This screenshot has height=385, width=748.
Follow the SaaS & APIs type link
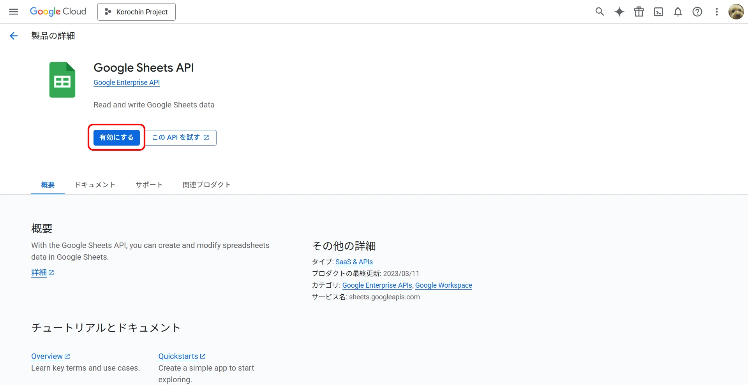[x=354, y=262]
